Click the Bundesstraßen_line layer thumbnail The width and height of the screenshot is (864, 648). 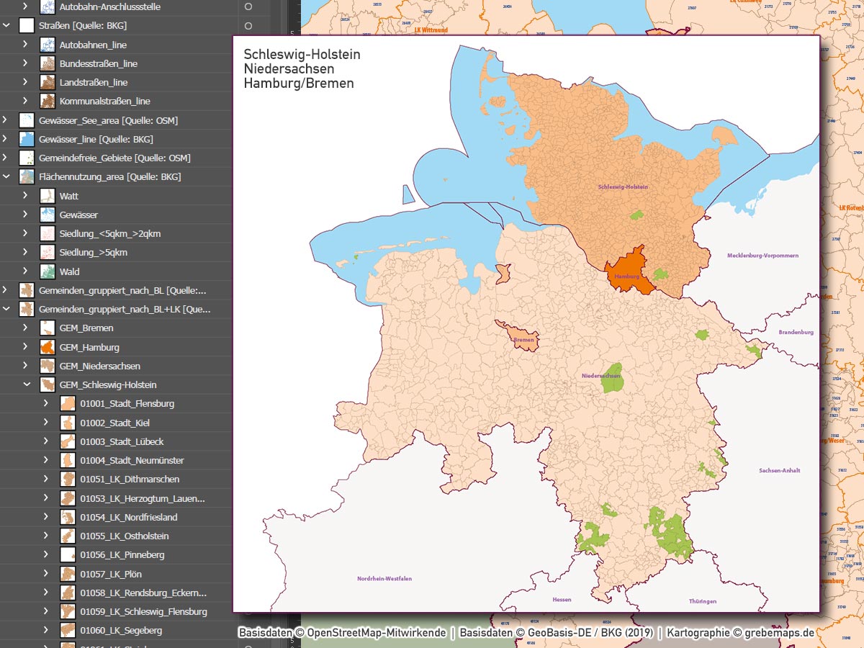click(x=47, y=63)
